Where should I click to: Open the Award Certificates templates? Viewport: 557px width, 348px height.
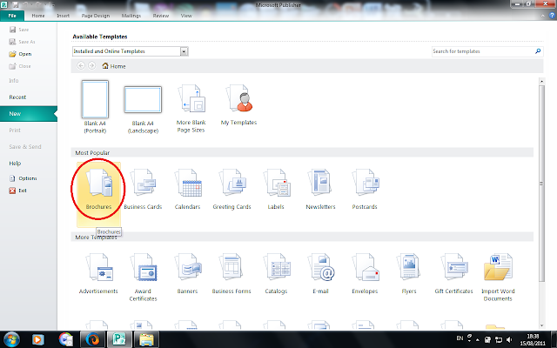143,278
